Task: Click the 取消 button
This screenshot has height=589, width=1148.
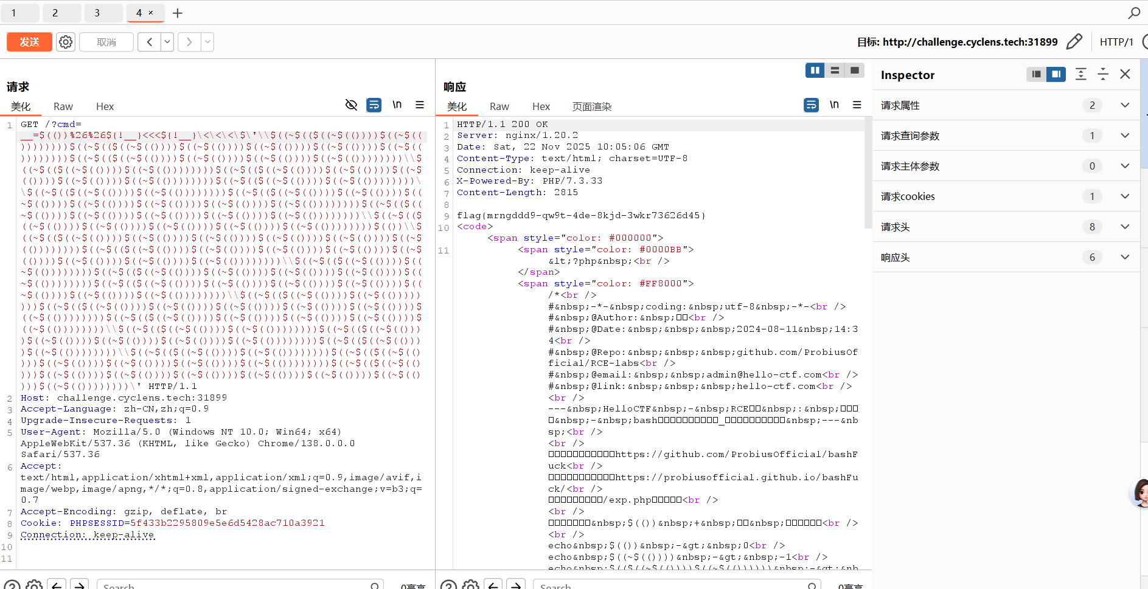Action: (106, 42)
